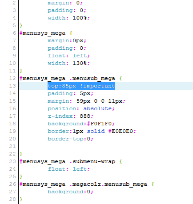The width and height of the screenshot is (193, 204).
Task: Click line number 21 of the empty line
Action: click(12, 146)
